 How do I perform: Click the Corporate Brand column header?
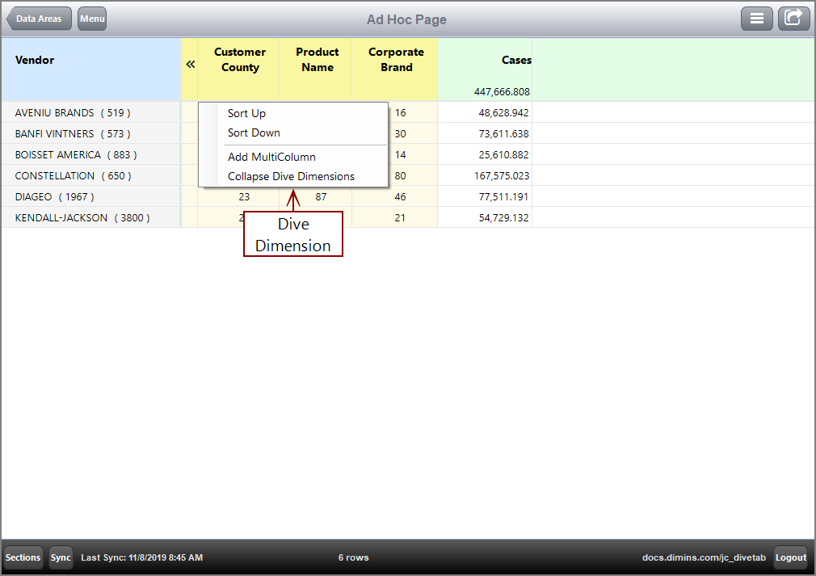396,59
